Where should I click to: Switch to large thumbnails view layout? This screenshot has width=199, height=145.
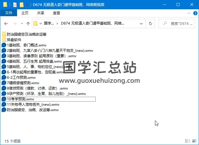coord(194,141)
